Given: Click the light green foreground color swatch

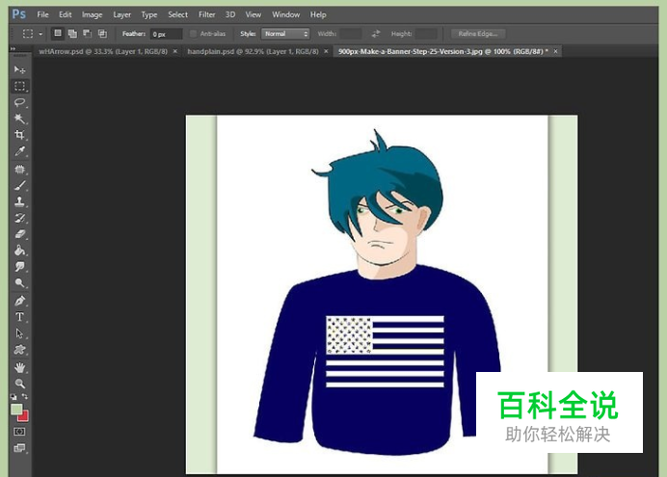Looking at the screenshot, I should (x=15, y=409).
